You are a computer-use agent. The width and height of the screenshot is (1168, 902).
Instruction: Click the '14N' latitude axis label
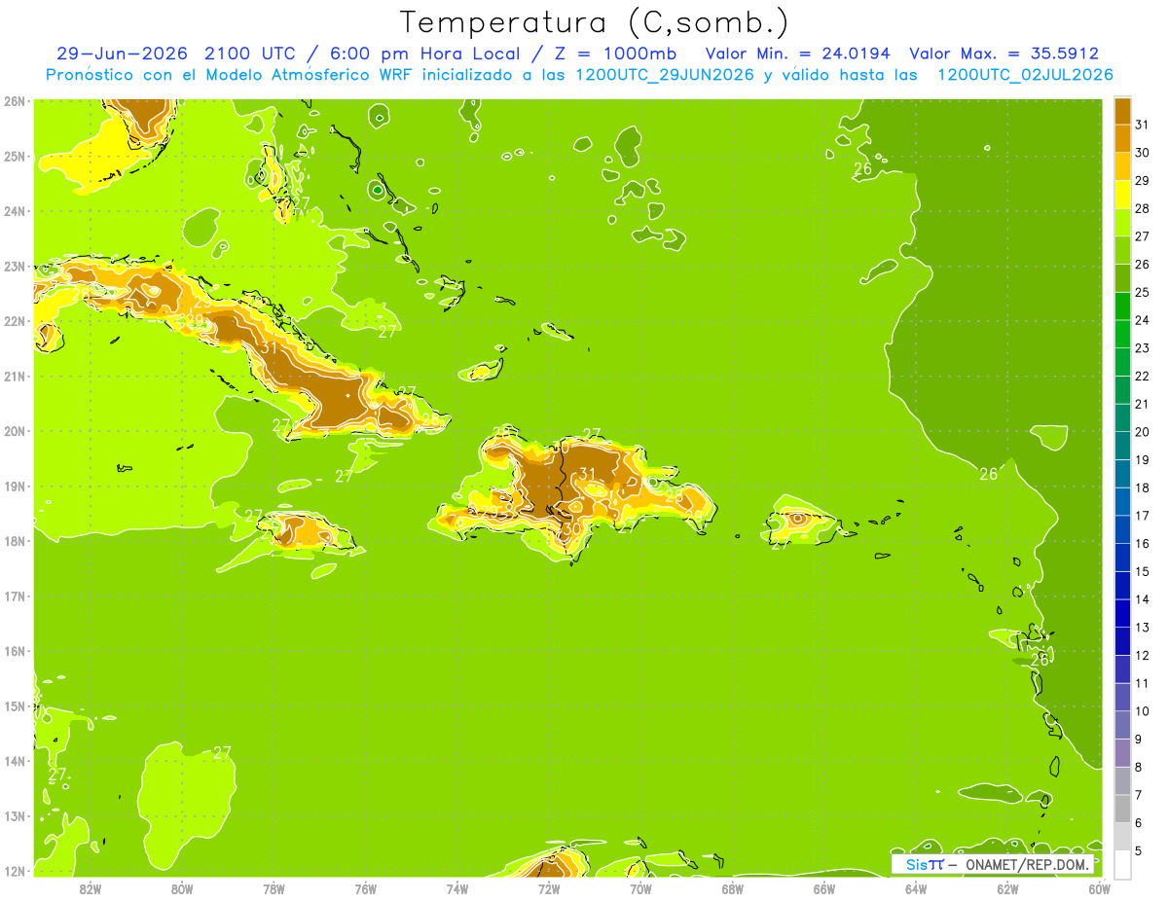[15, 761]
